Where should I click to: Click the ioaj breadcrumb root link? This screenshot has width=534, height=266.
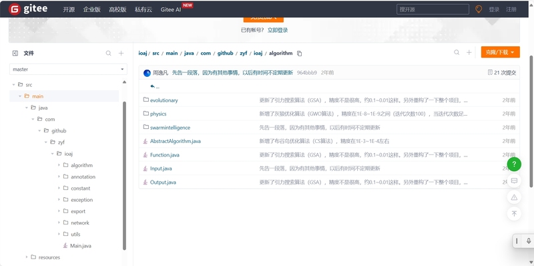point(142,53)
